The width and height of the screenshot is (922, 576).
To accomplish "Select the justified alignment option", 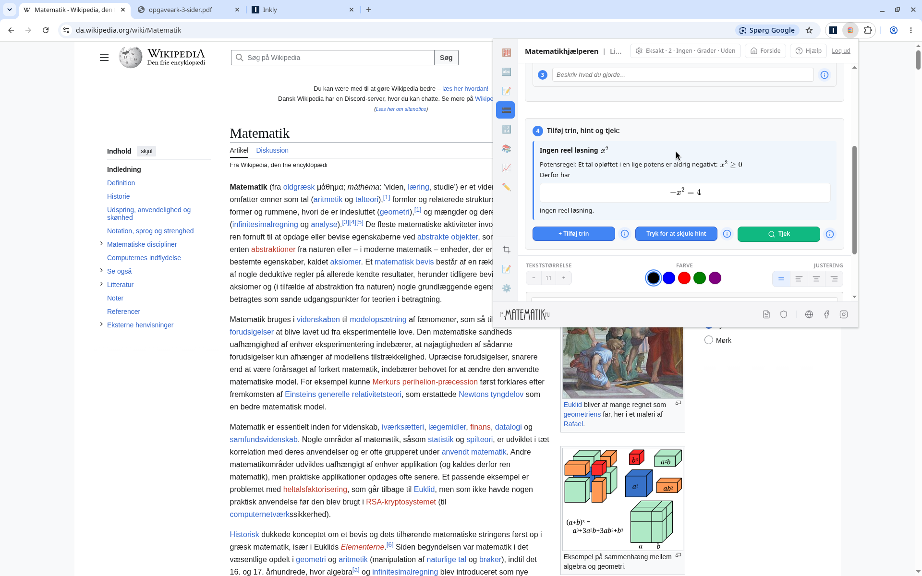I will click(x=781, y=279).
